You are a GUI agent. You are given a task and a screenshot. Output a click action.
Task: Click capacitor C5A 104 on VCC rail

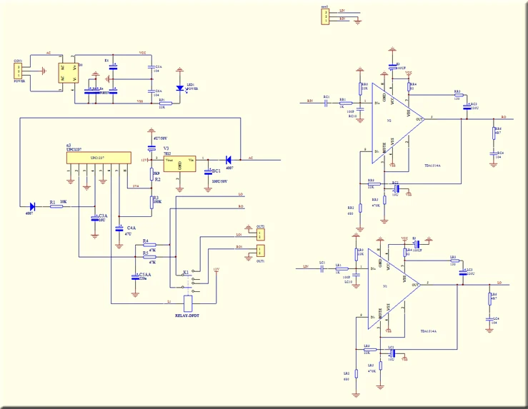pyautogui.click(x=151, y=67)
